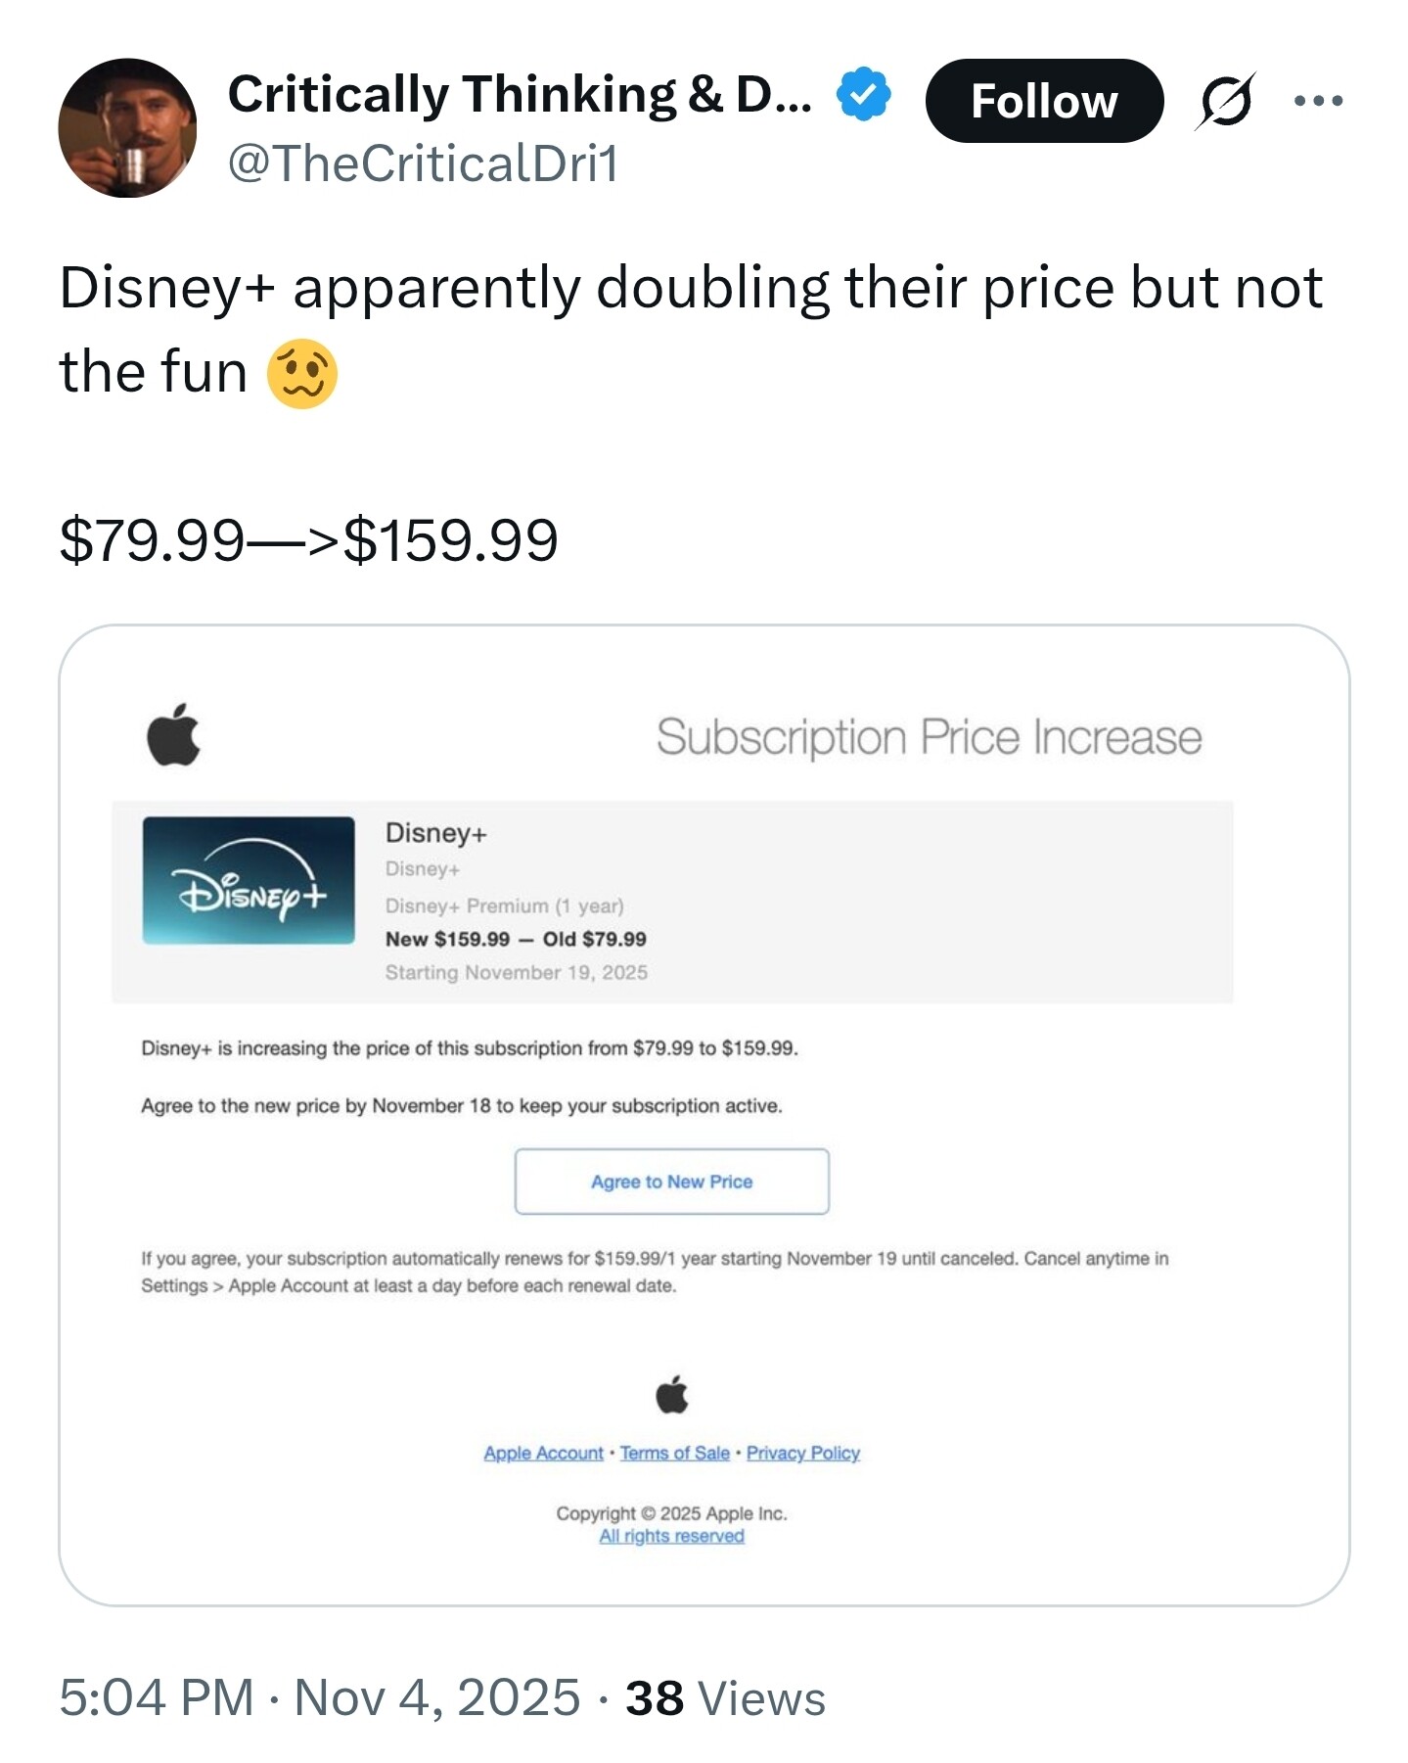1408x1763 pixels.
Task: Click the Disney+ logo thumbnail
Action: [249, 880]
